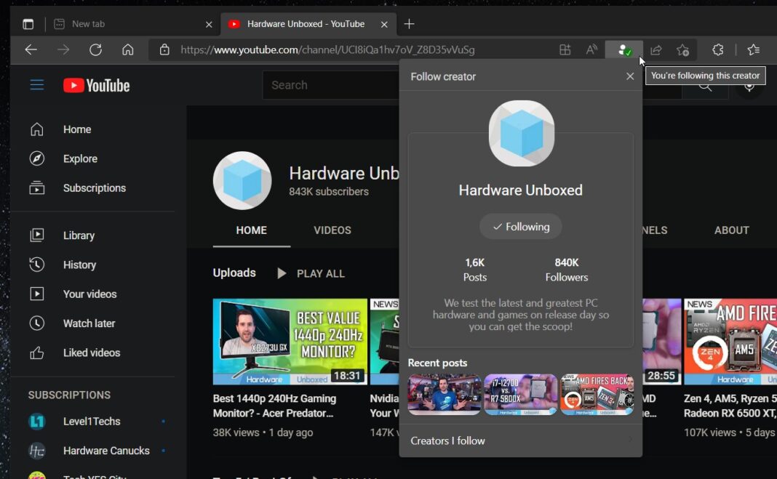The width and height of the screenshot is (777, 479).
Task: Toggle off the Following button
Action: [520, 226]
